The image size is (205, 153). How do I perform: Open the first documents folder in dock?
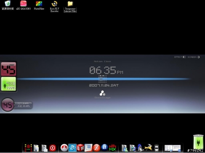36,148
